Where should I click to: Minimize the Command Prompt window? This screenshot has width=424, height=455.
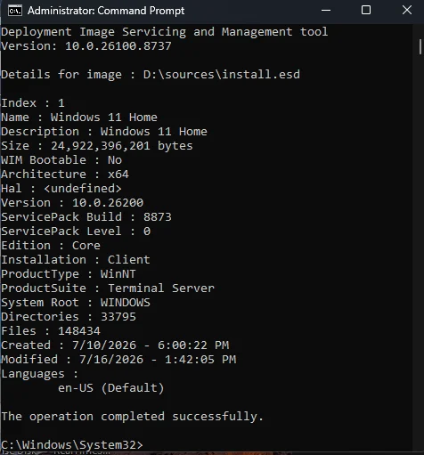click(326, 11)
